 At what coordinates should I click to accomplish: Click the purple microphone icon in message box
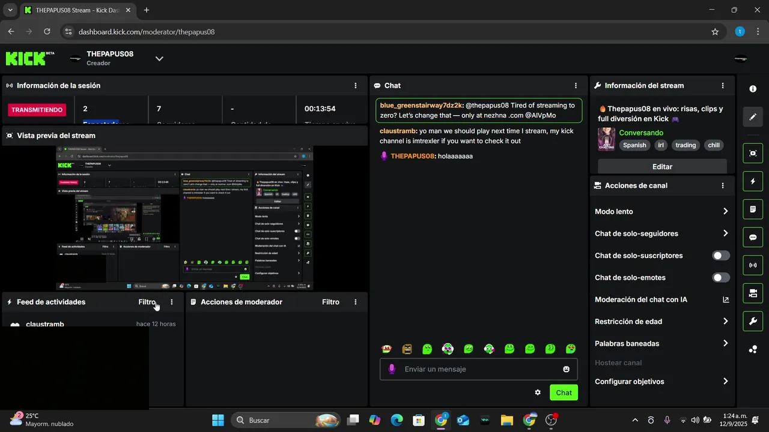392,369
